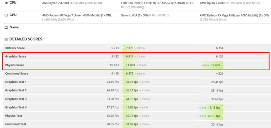Click the 20.12 fps Combined Test value
271x128 pixels.
click(x=217, y=124)
